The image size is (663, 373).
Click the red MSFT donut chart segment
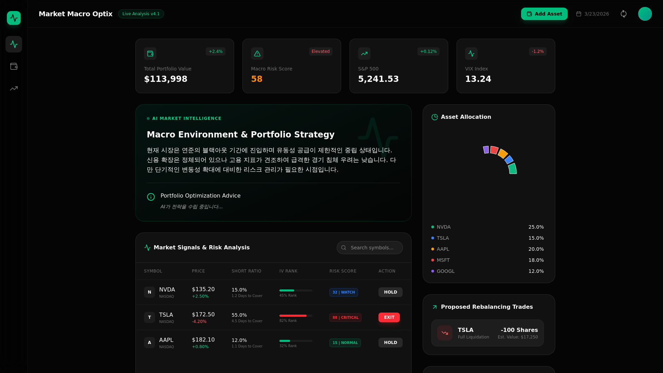point(494,150)
